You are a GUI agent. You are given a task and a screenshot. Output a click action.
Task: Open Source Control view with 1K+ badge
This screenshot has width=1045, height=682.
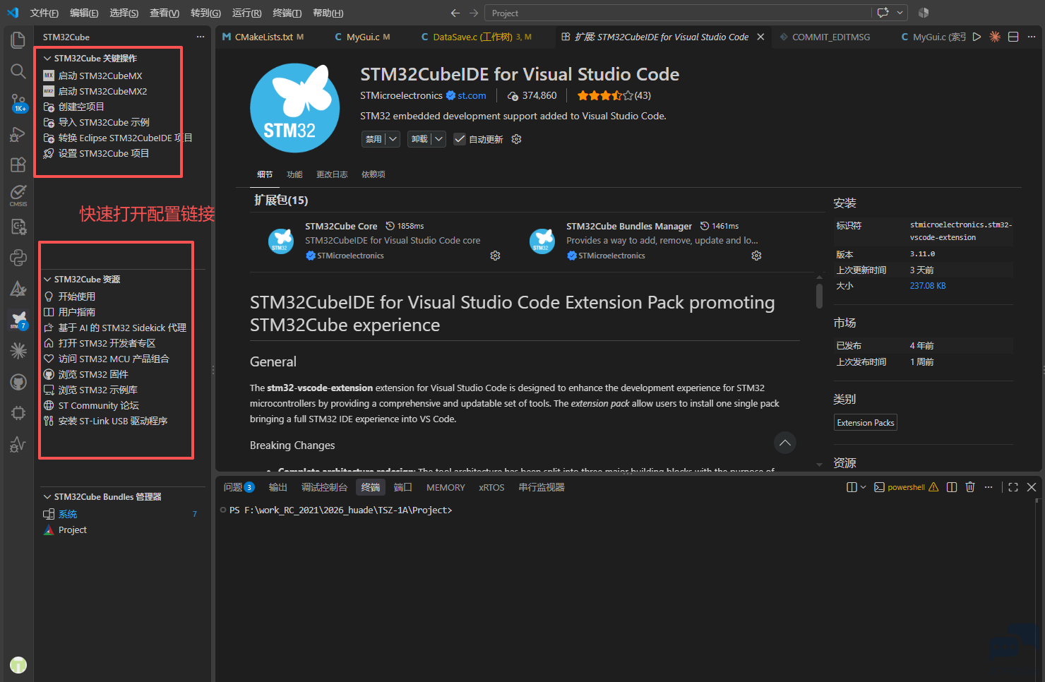18,103
